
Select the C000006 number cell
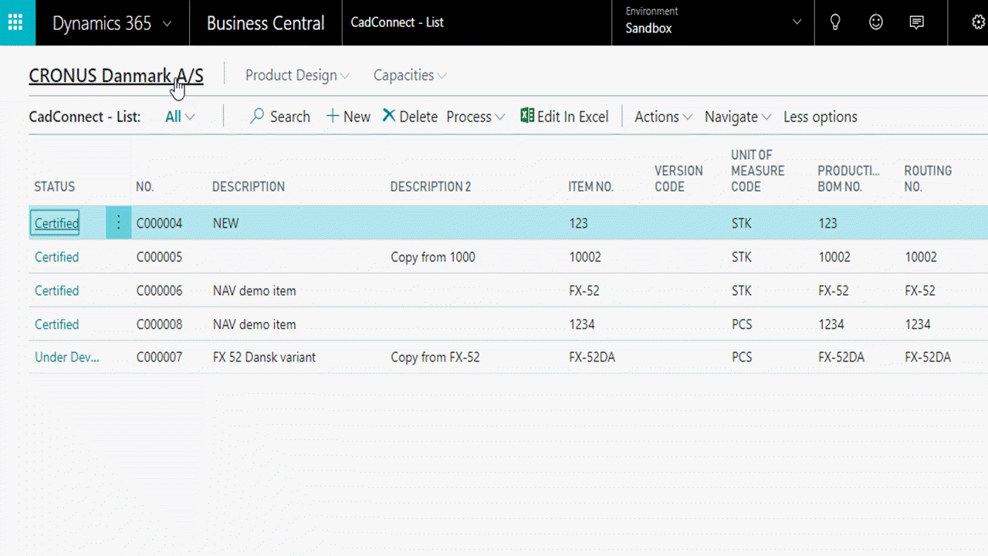[x=160, y=291]
